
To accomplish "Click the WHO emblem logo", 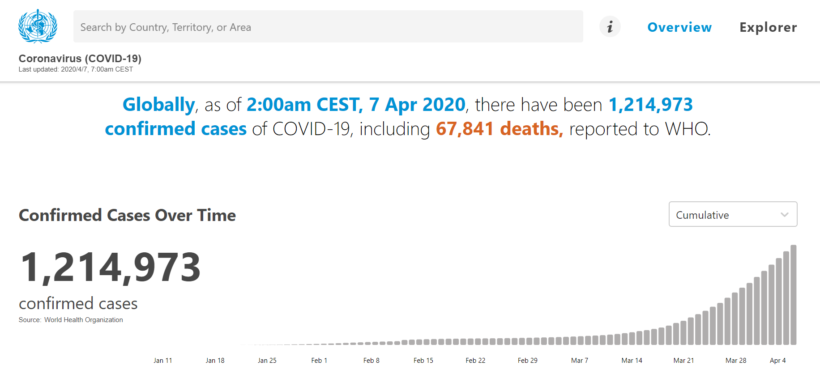I will tap(38, 26).
